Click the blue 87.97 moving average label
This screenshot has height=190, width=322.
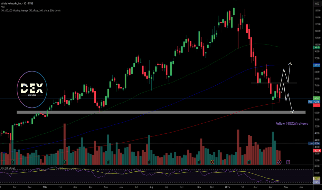(x=317, y=65)
